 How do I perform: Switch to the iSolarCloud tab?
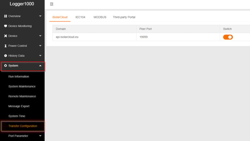pos(60,17)
